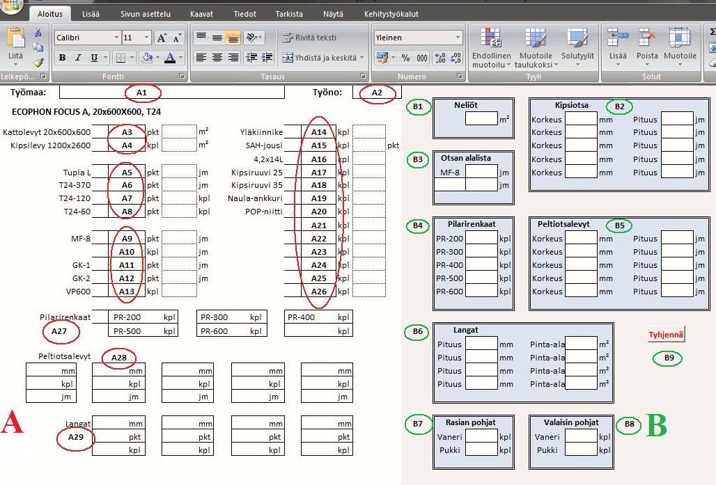
Task: Decrease indent in Tasaus group
Action: [x=251, y=58]
